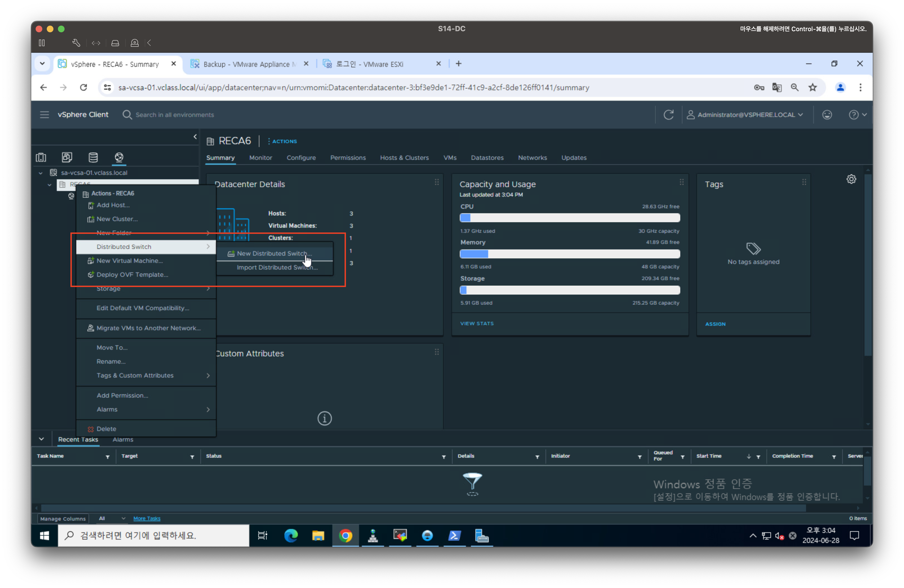Open the feedback smiley icon
The height and width of the screenshot is (588, 904).
pos(827,115)
